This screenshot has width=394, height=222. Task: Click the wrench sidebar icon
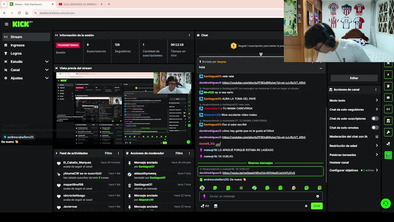click(x=388, y=132)
